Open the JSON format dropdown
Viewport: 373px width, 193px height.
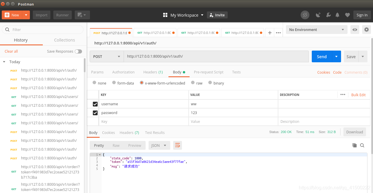click(x=159, y=145)
